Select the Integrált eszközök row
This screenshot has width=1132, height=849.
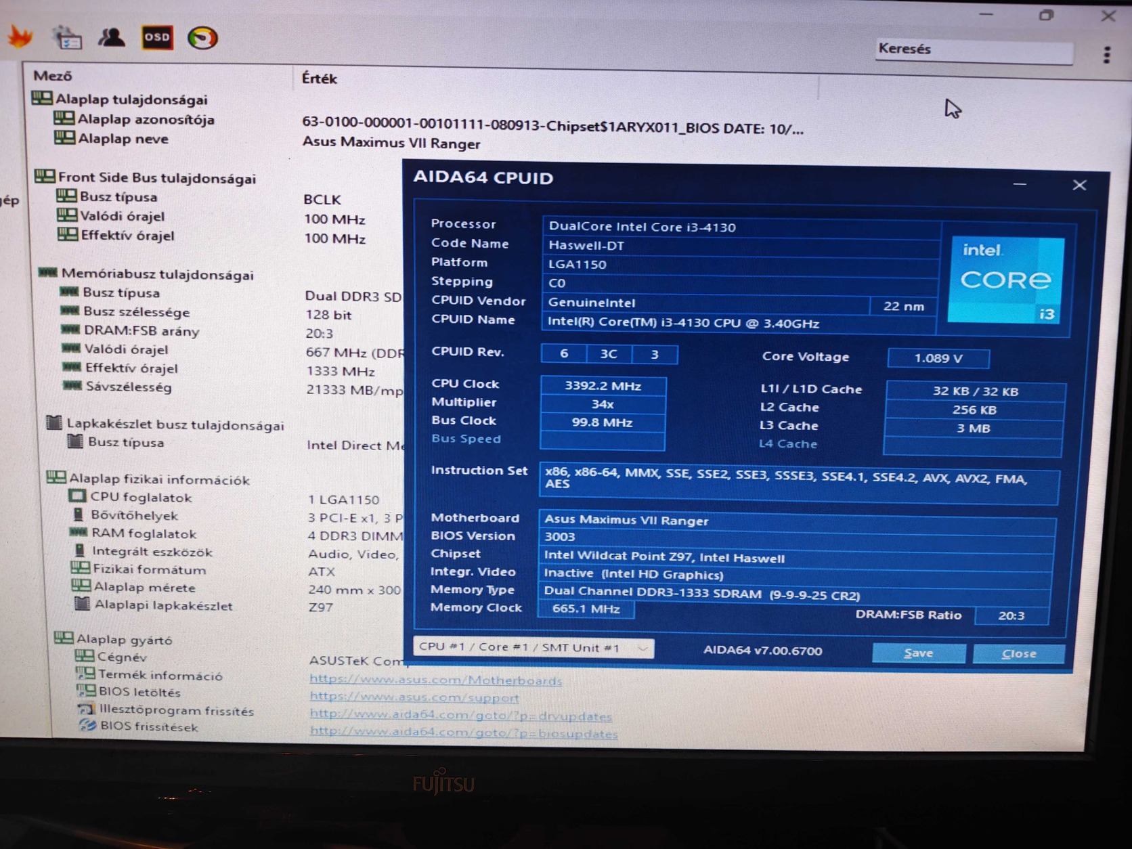(142, 552)
